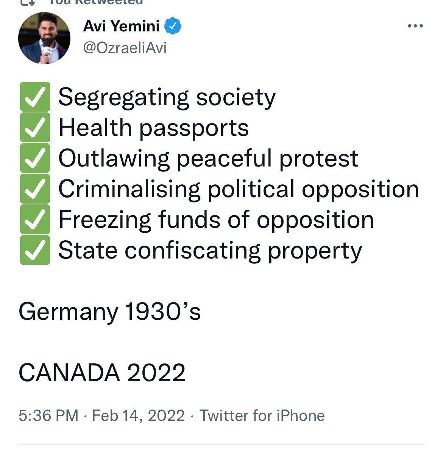
Task: Click the You Retweeted label
Action: pos(95,2)
